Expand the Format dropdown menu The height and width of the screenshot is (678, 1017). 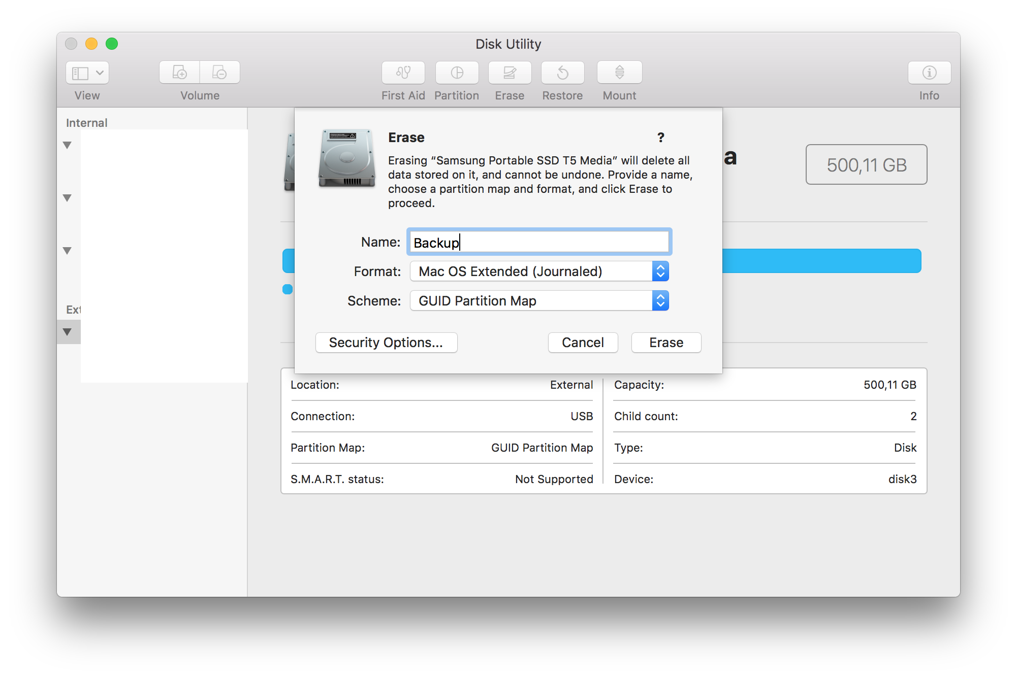[660, 271]
